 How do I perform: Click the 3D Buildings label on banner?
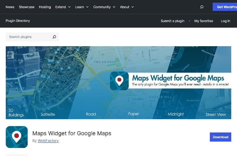(x=16, y=113)
